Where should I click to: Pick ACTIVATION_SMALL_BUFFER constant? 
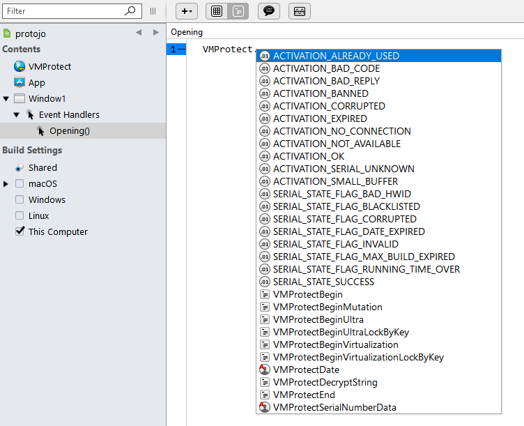click(x=378, y=181)
